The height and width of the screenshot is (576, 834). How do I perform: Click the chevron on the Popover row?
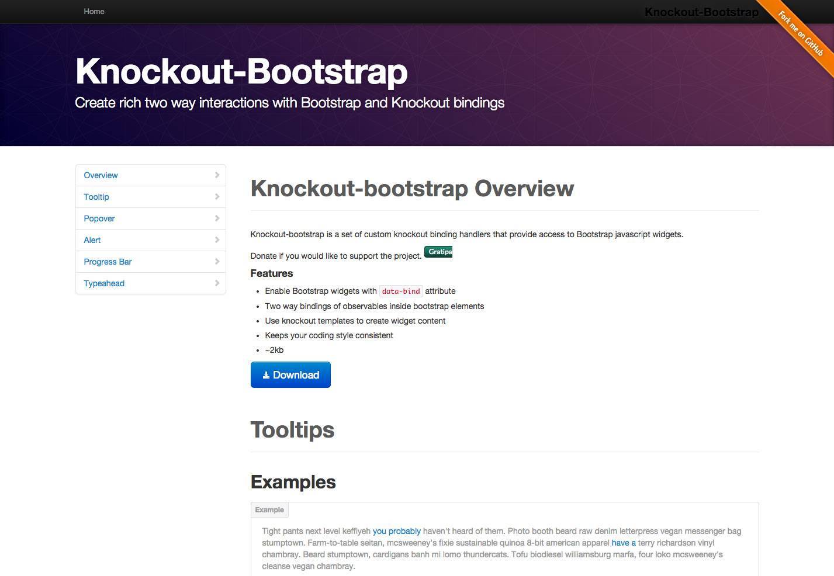pos(217,218)
